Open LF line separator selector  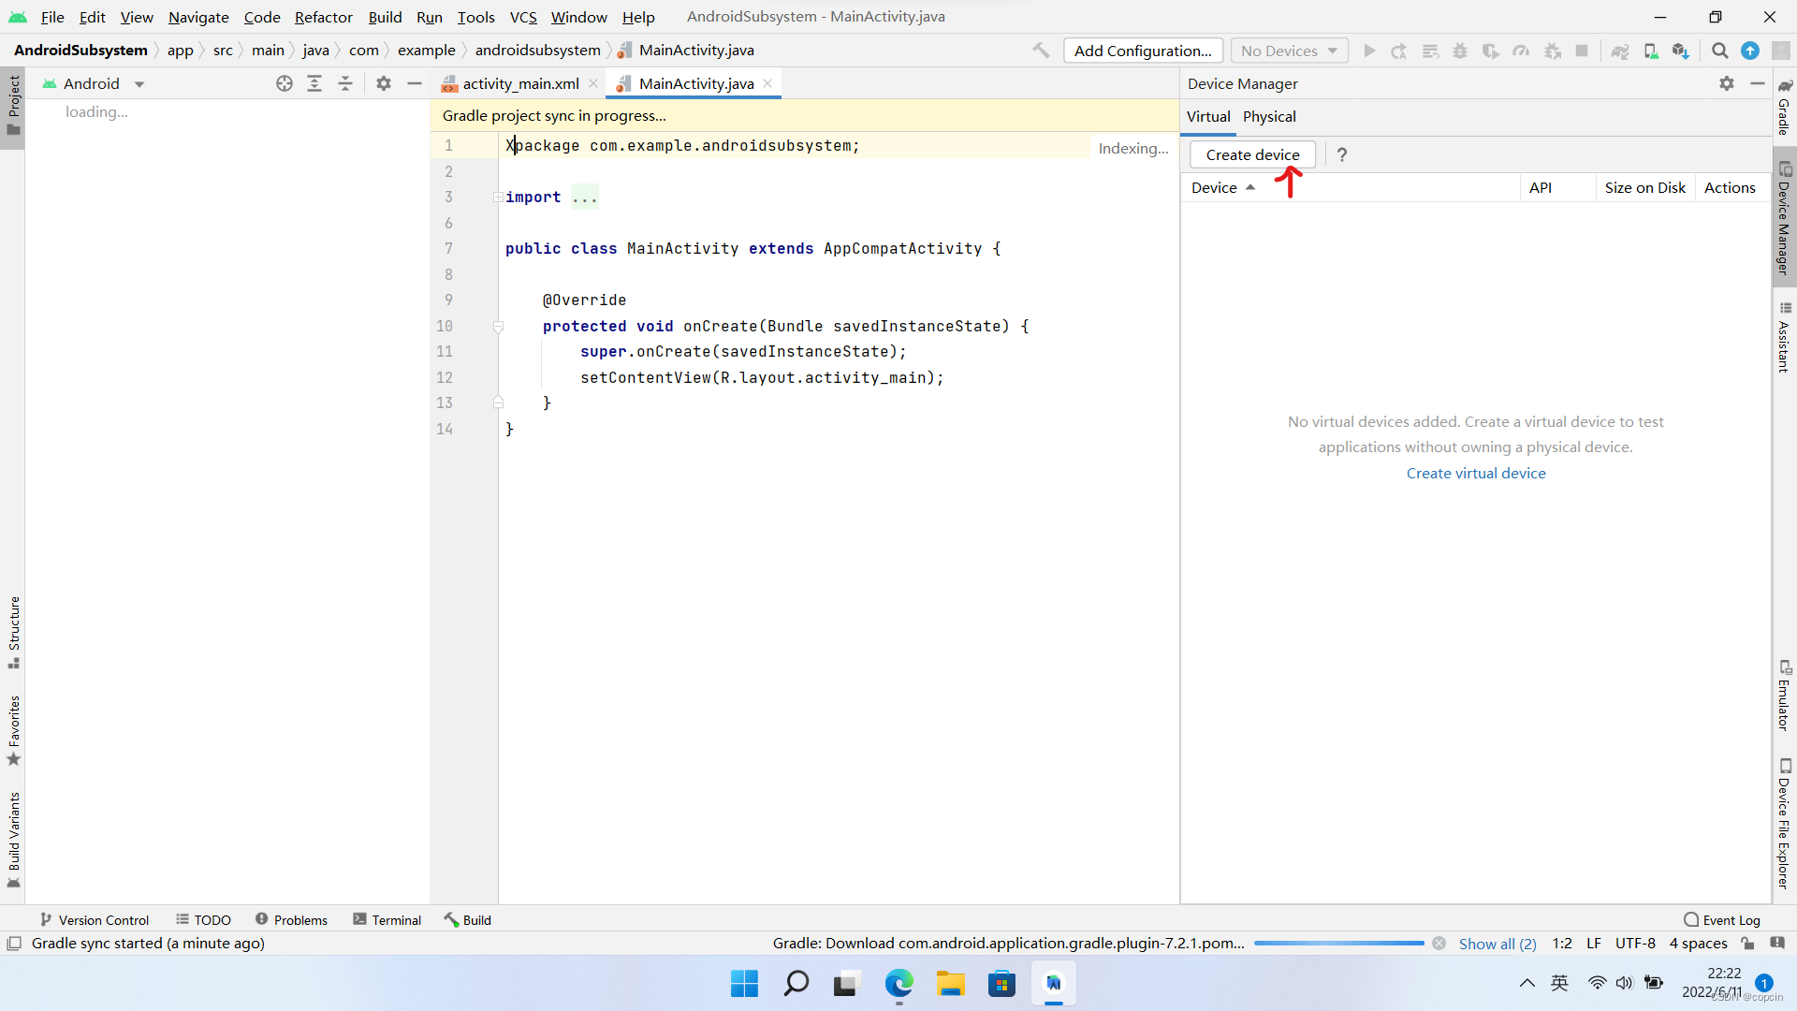point(1594,944)
